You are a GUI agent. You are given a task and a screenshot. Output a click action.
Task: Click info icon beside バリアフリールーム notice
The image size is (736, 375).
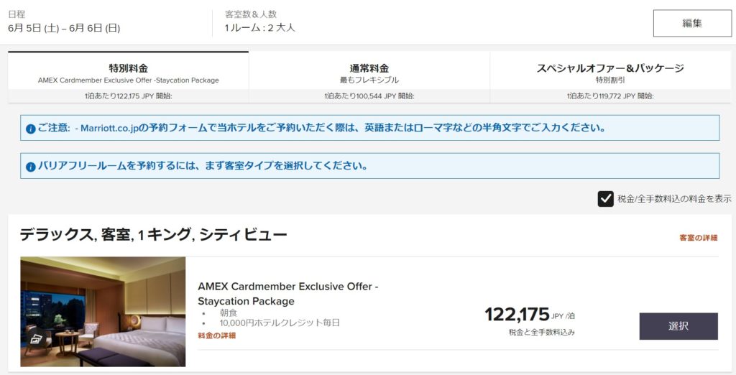coord(30,167)
